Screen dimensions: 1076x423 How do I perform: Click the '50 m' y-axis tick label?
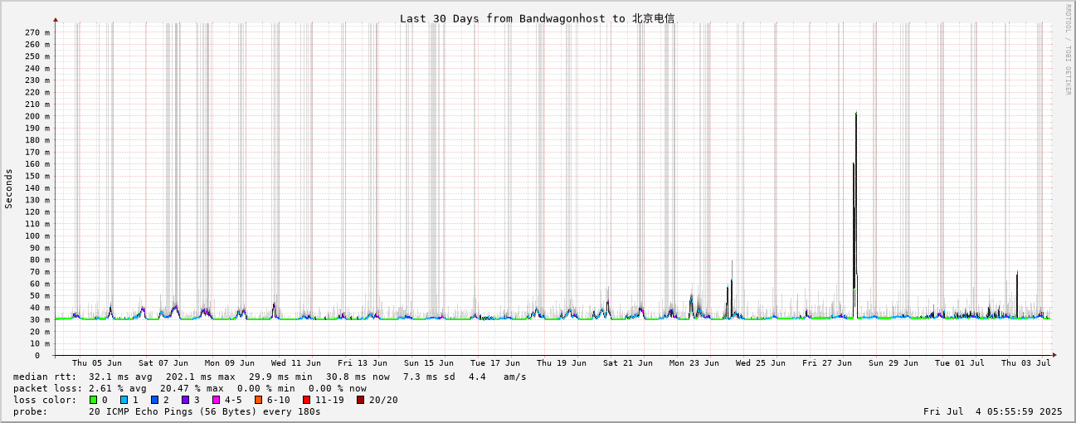39,295
